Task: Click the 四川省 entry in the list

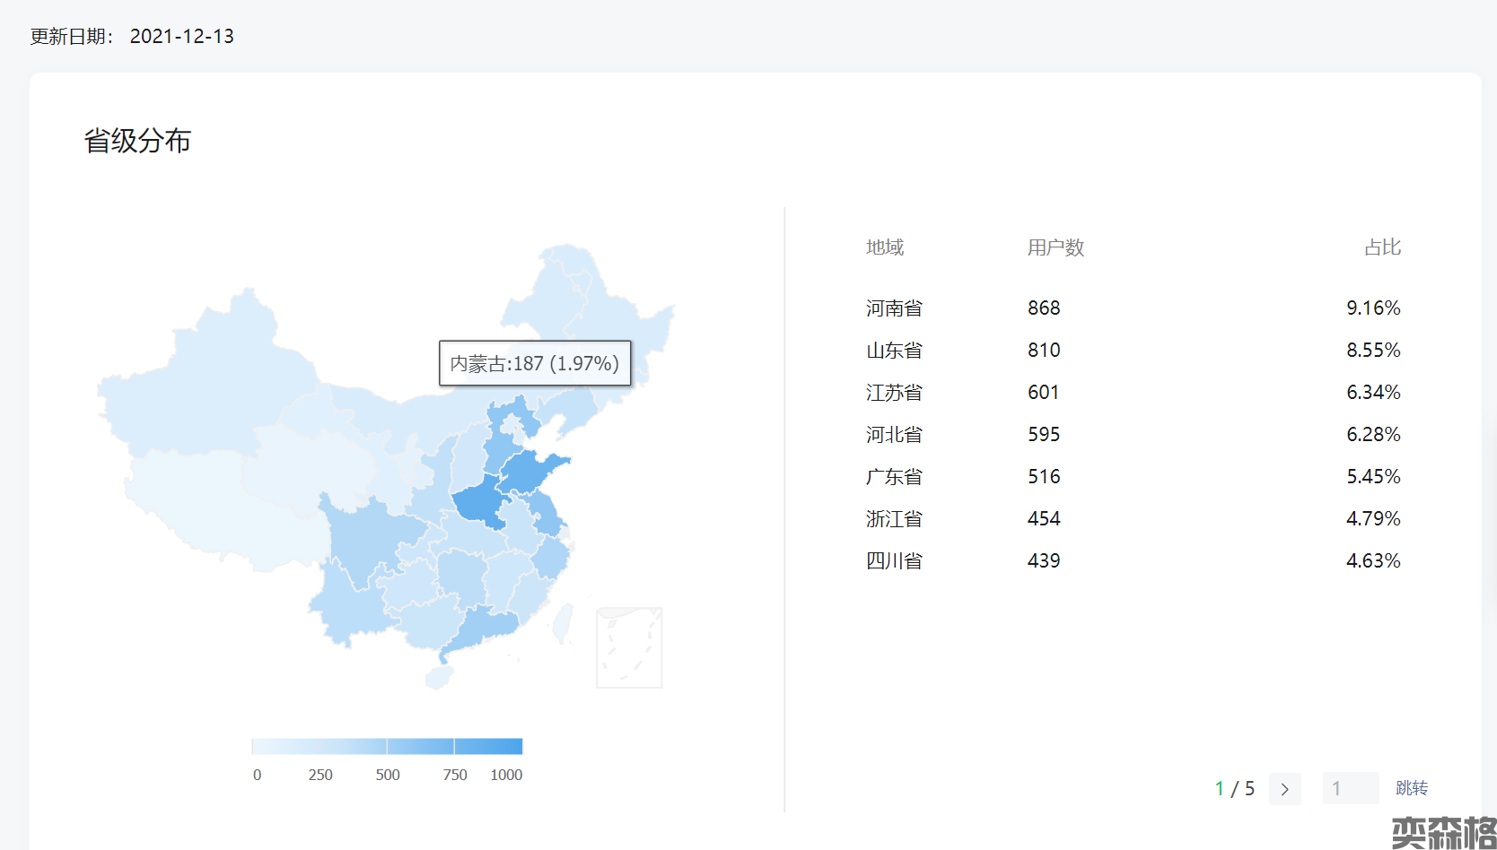Action: click(x=894, y=561)
